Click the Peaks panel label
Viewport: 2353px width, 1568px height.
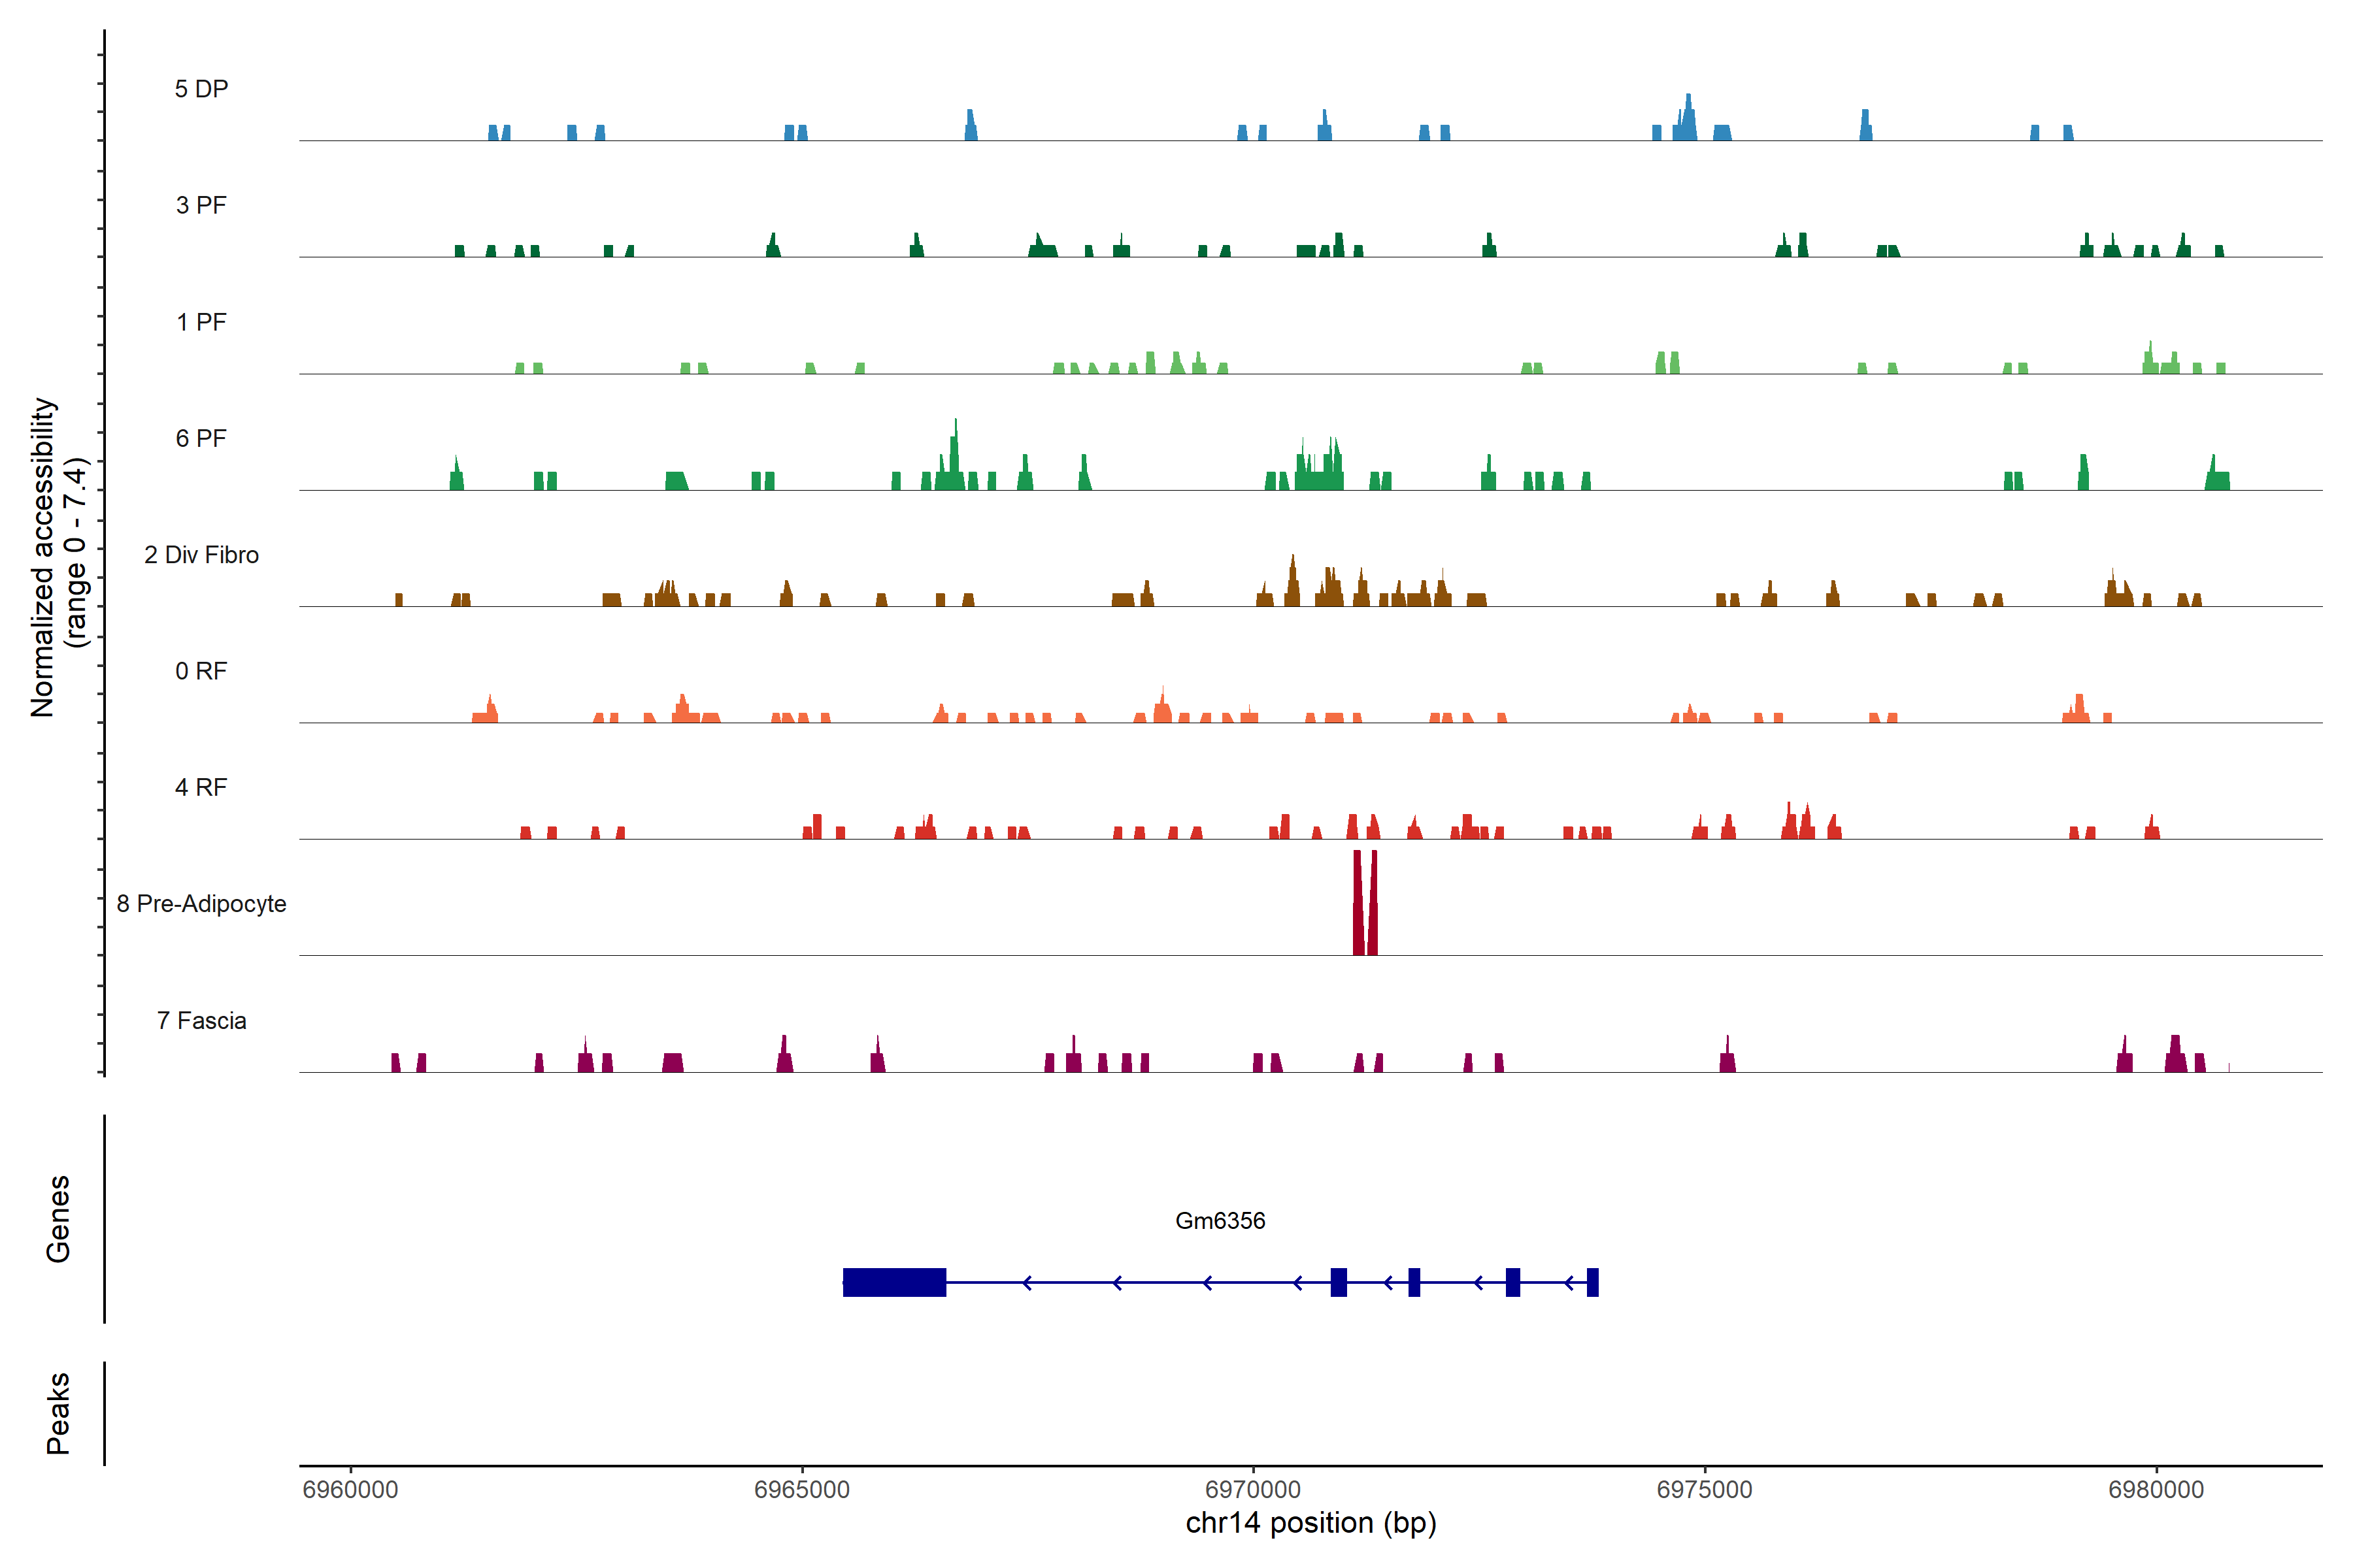coord(58,1413)
